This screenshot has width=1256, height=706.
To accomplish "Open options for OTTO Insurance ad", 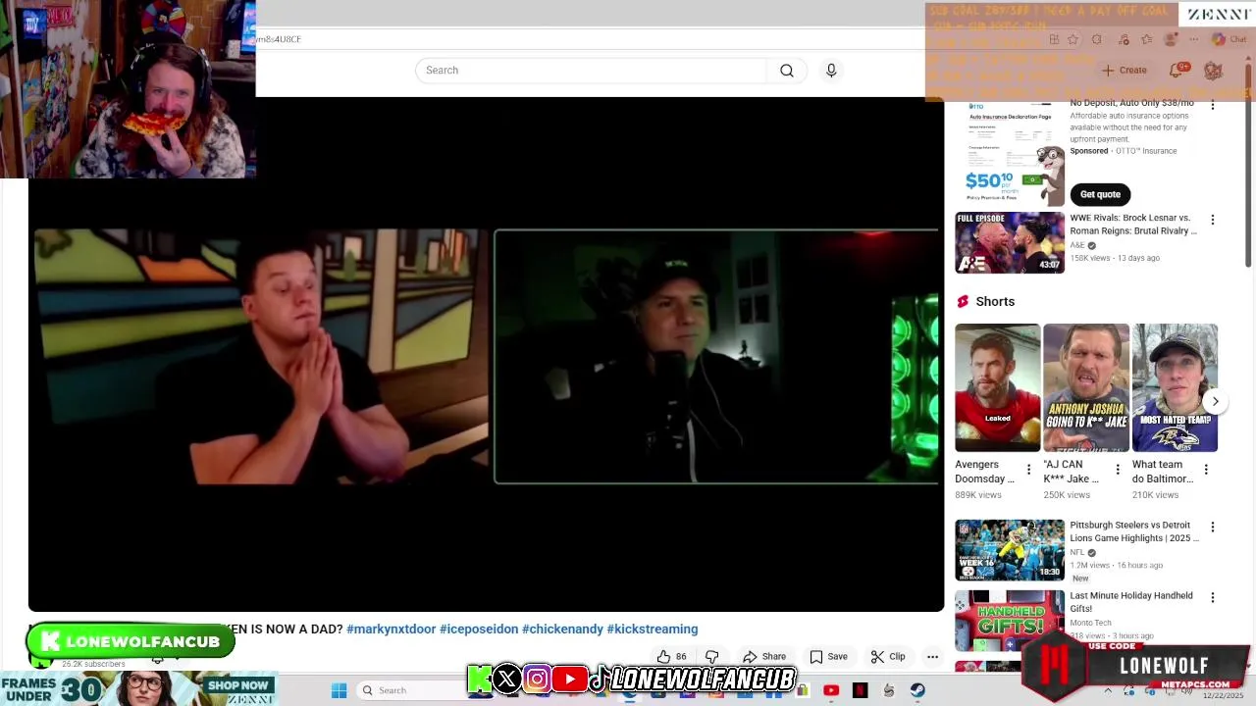I will pos(1213,105).
